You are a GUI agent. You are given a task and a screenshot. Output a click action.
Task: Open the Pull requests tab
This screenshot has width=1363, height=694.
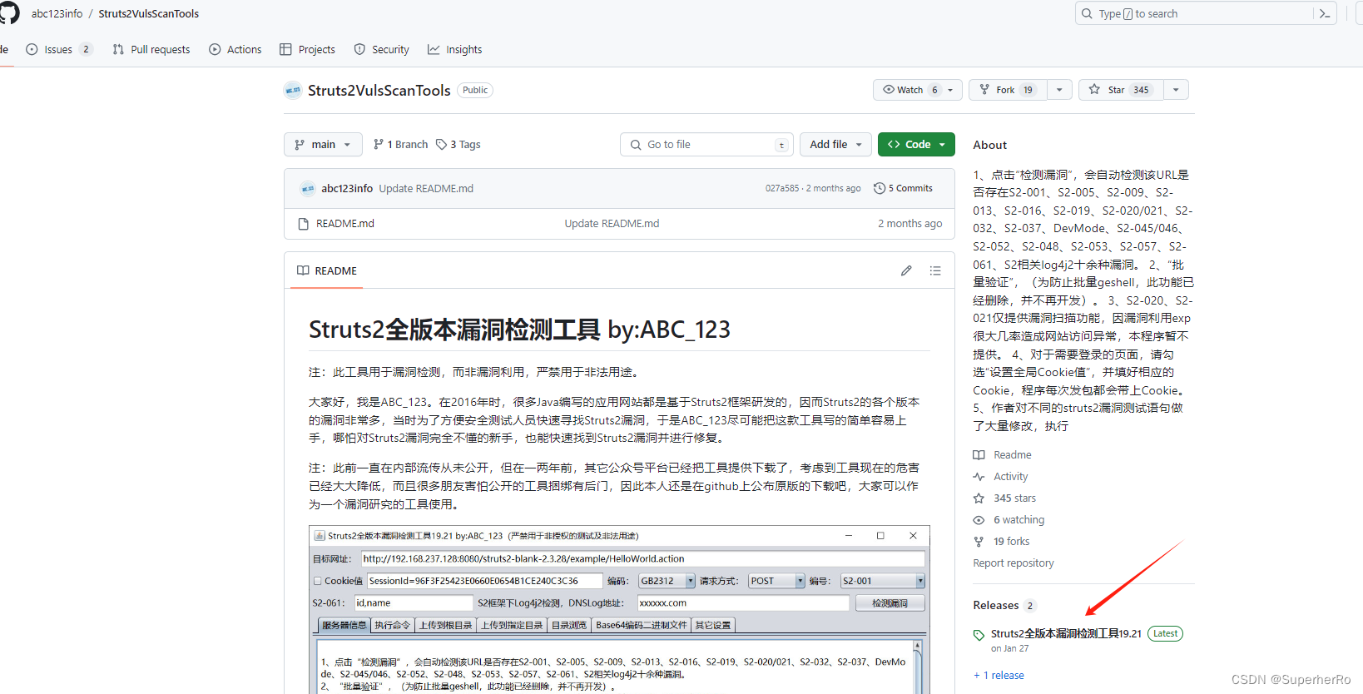point(151,50)
